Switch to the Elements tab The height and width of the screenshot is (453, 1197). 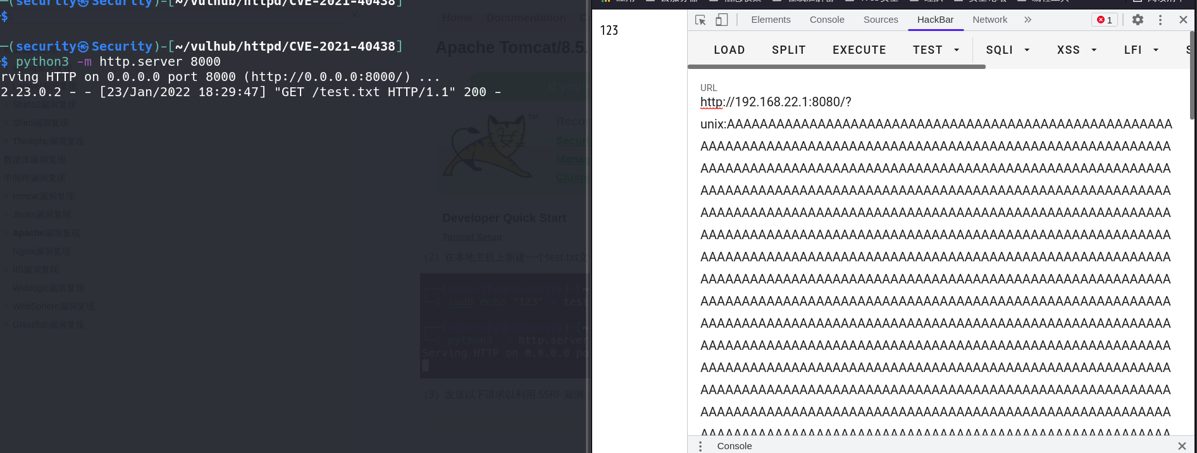coord(771,20)
